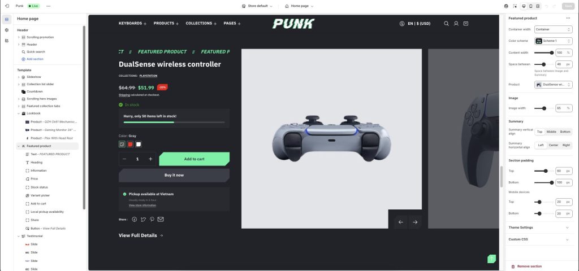This screenshot has width=579, height=271.
Task: Open the COLLECTIONS menu in store navigation
Action: pos(201,23)
